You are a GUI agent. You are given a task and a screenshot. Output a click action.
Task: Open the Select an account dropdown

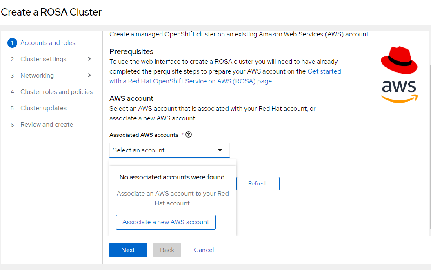[x=169, y=150]
